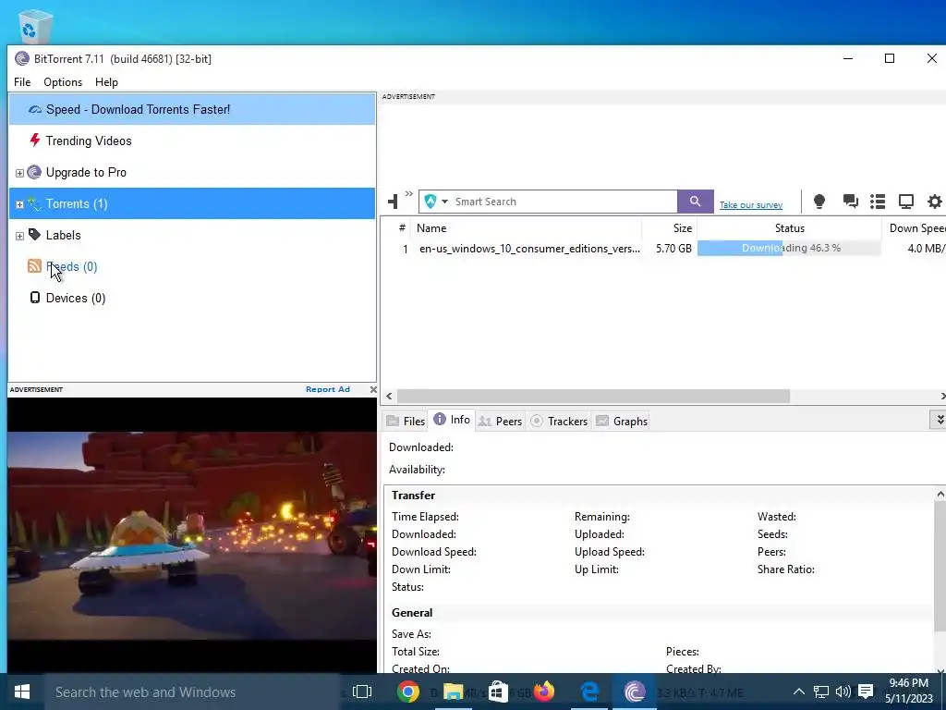Sort torrents by Name column
This screenshot has height=710, width=946.
click(526, 228)
